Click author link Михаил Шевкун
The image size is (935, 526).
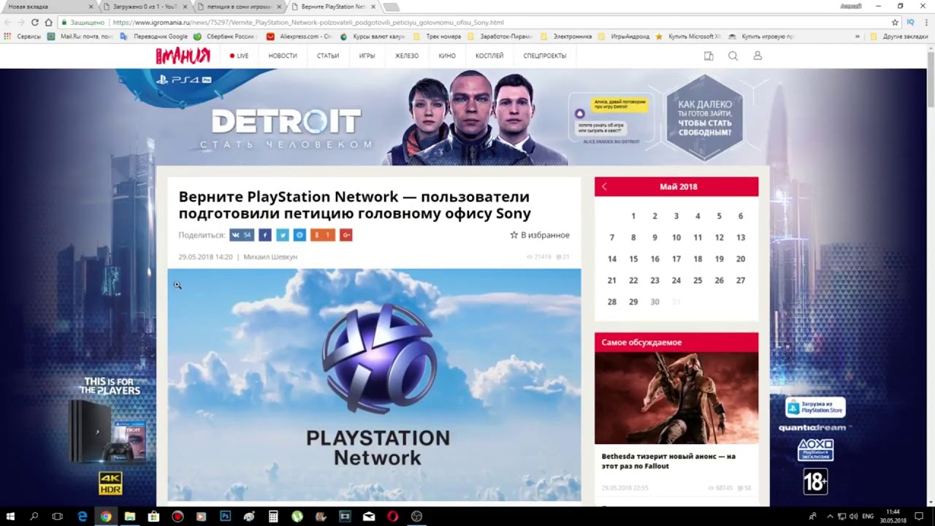[270, 256]
